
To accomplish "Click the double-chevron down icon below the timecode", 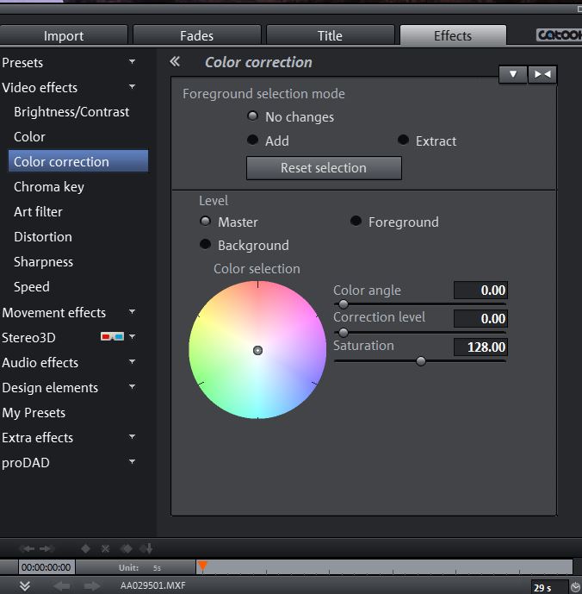I will click(25, 586).
